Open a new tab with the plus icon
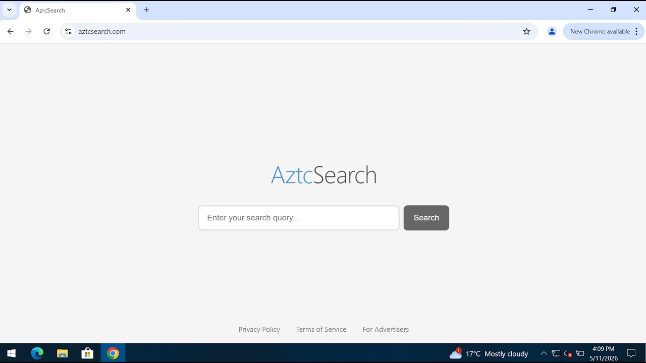The height and width of the screenshot is (363, 646). (146, 10)
